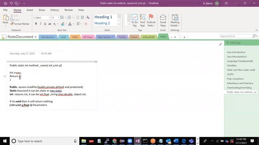Open Outlook Tasks flag menu

coord(151,21)
